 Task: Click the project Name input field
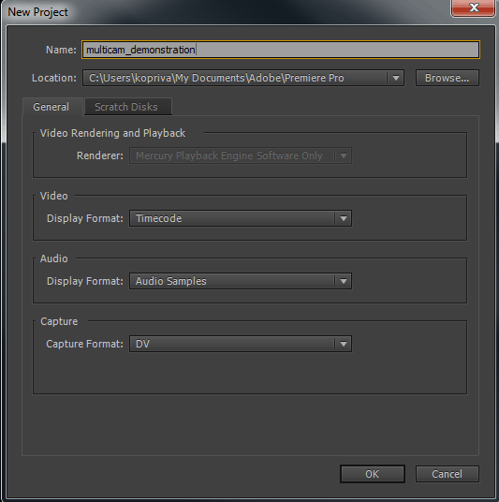[281, 50]
